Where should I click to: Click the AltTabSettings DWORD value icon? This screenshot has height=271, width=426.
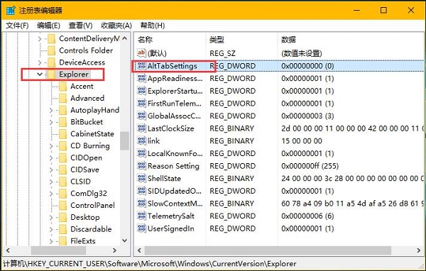coord(141,66)
